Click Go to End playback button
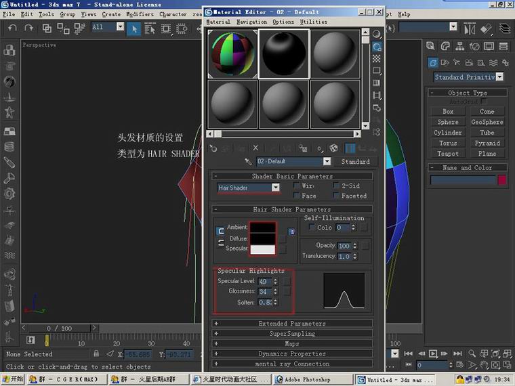The width and height of the screenshot is (515, 386). 457,353
